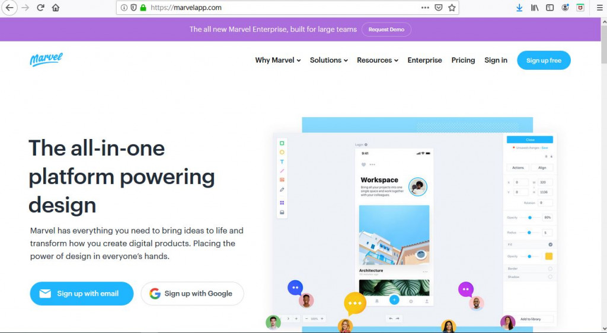Click the blue plus button in phone mockup
The width and height of the screenshot is (607, 333).
click(394, 300)
